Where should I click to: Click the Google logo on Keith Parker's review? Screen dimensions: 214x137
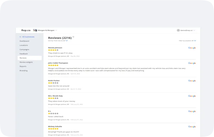pos(192,81)
